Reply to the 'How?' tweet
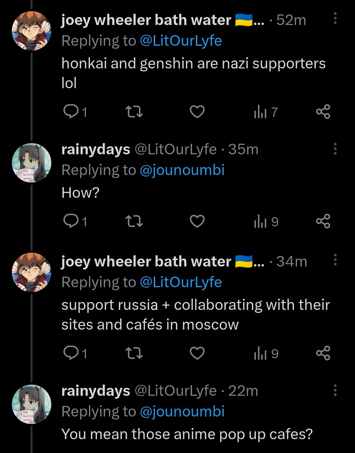Image resolution: width=355 pixels, height=453 pixels. coord(69,222)
